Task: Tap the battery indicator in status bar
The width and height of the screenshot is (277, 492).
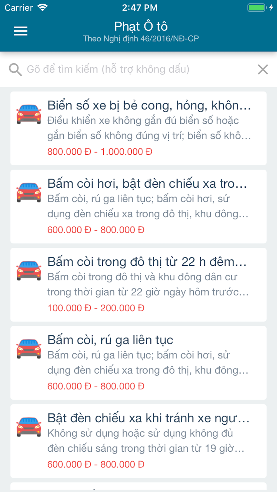Action: coord(257,7)
